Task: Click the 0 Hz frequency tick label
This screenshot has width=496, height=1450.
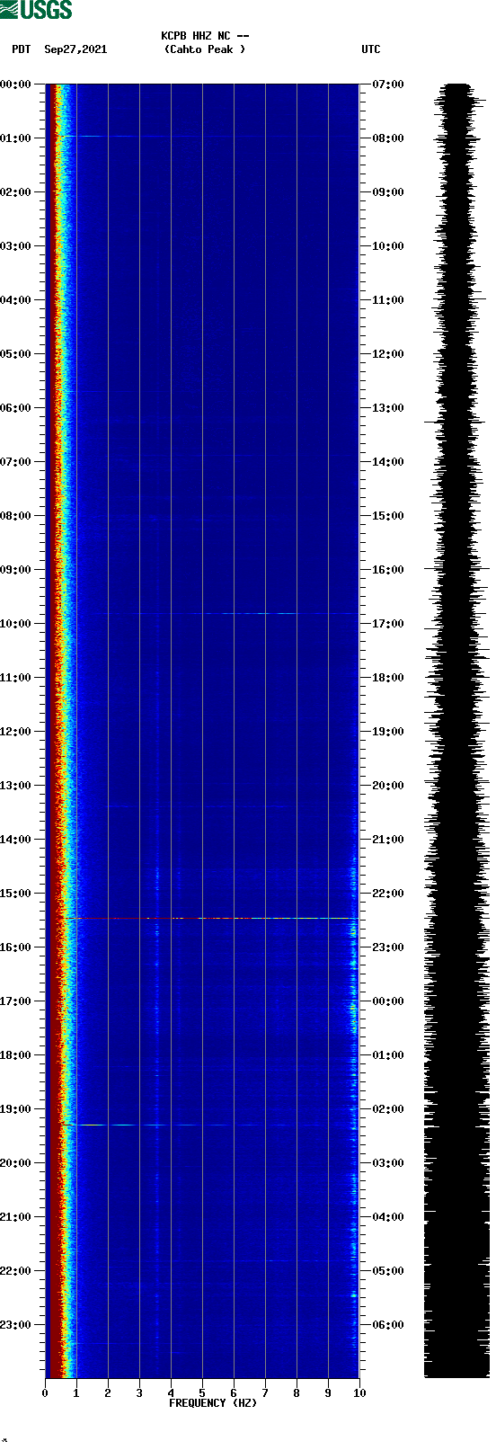Action: pos(45,1393)
